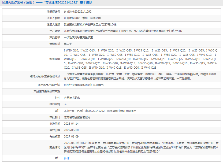The width and height of the screenshot is (223, 163).
Task: Click the 批准日期 label
Action: tap(55, 124)
